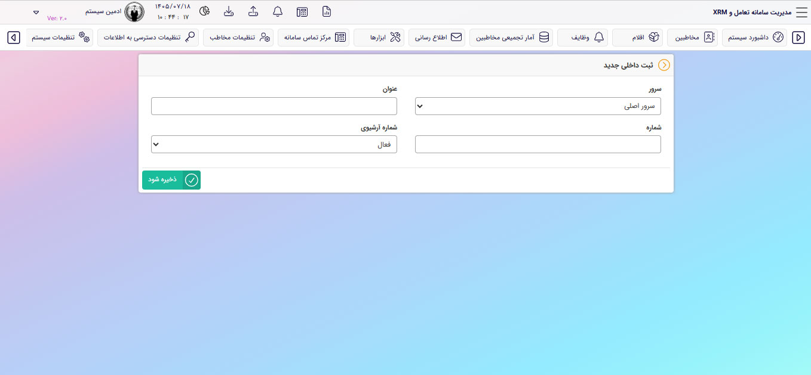Open the pie chart statistics icon
The height and width of the screenshot is (375, 811).
pos(204,11)
